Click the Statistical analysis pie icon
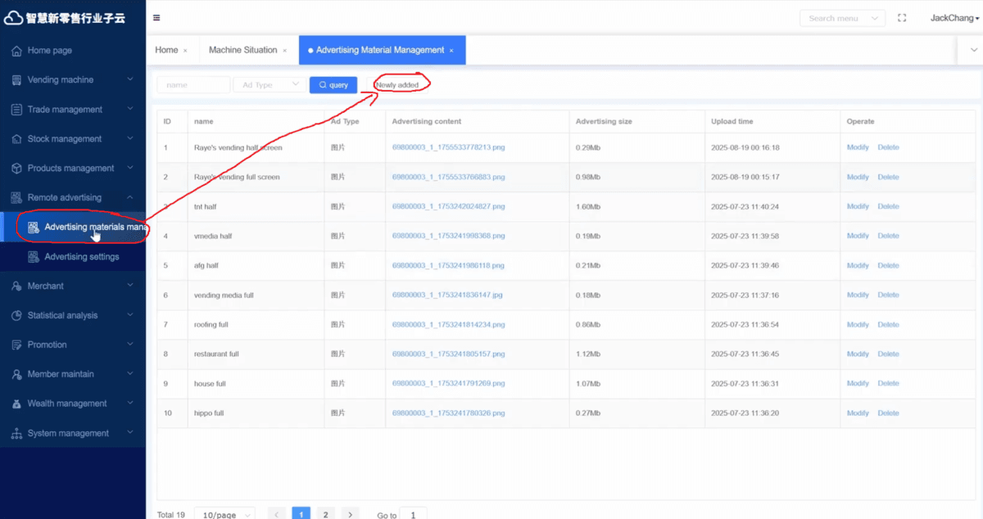 click(16, 316)
